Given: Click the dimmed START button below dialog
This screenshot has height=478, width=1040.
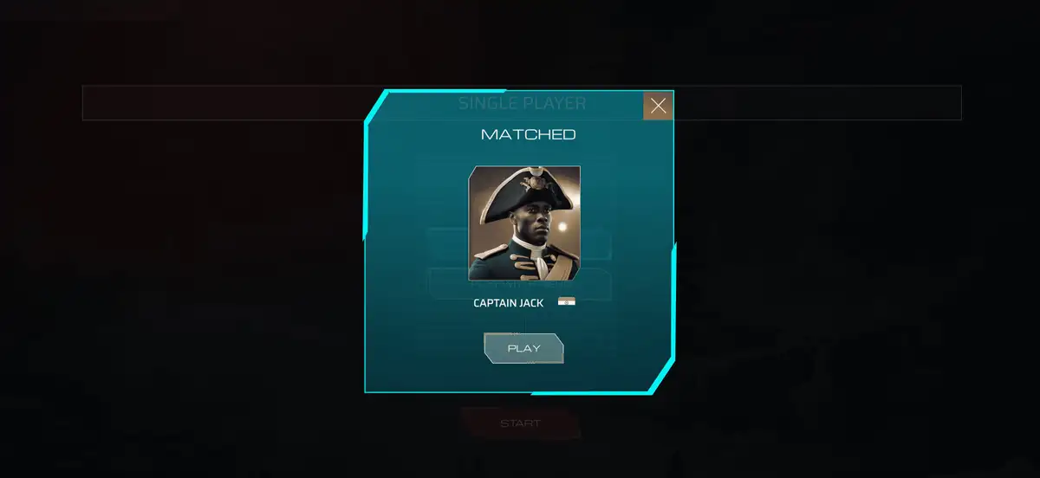Looking at the screenshot, I should pos(520,423).
